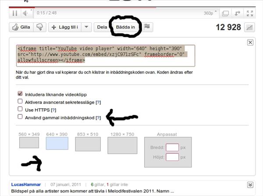Switch the player to pop-out window

coord(225,14)
